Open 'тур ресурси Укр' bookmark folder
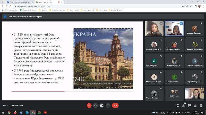 (x=87, y=10)
